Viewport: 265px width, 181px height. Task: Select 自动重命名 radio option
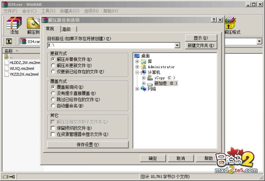pyautogui.click(x=53, y=106)
